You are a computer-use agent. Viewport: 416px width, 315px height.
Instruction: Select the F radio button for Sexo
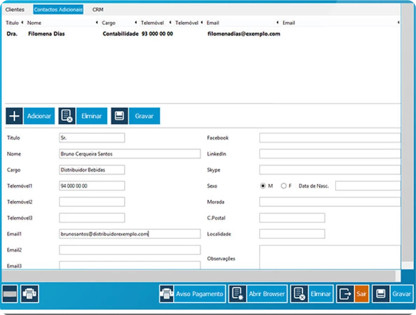click(284, 186)
